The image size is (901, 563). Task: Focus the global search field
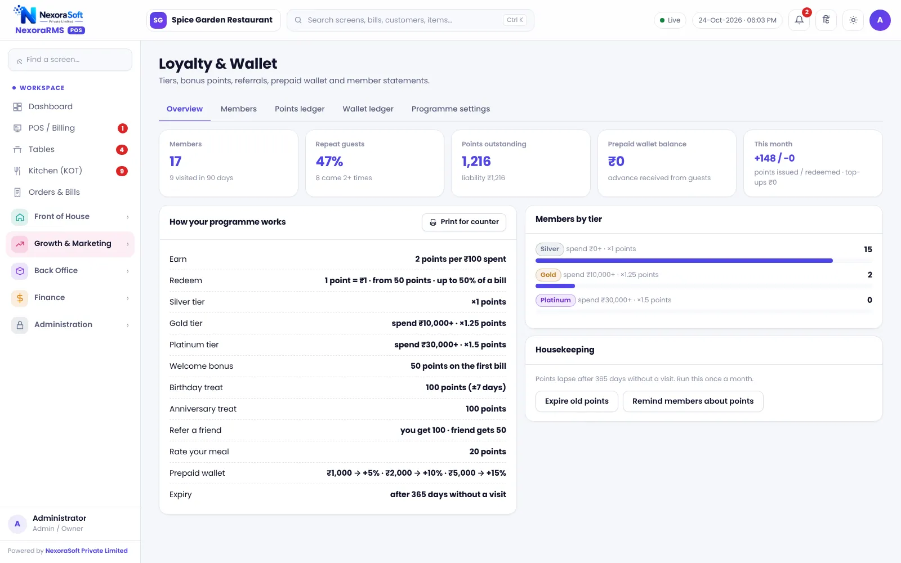(411, 20)
